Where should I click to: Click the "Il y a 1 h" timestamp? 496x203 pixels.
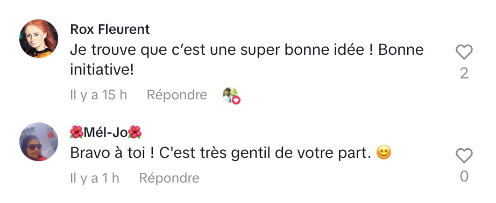pyautogui.click(x=95, y=178)
